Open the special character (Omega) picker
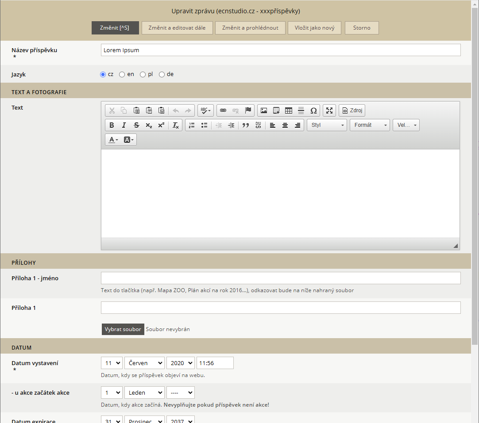The height and width of the screenshot is (423, 479). (313, 111)
